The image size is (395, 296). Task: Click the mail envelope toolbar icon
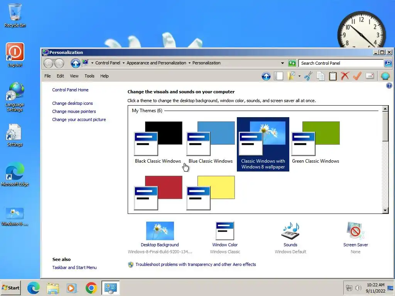click(370, 76)
